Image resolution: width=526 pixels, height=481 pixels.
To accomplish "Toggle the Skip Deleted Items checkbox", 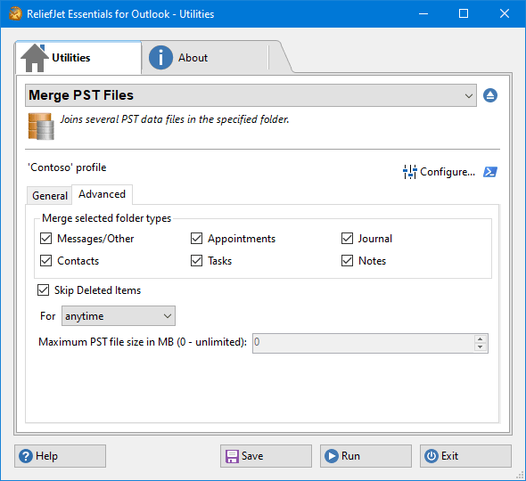I will click(44, 290).
